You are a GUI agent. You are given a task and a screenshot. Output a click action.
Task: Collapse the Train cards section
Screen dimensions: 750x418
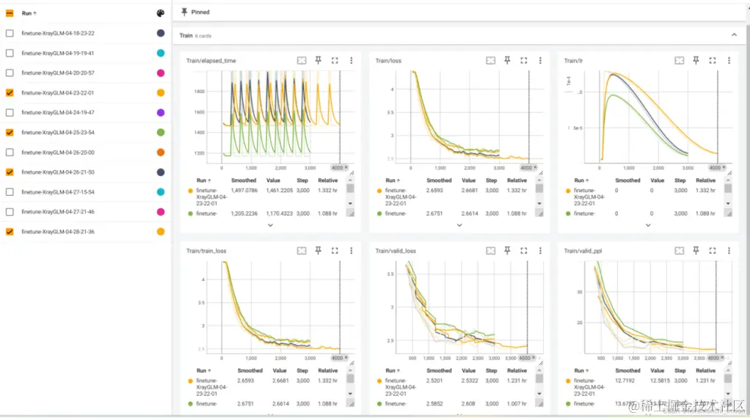pyautogui.click(x=734, y=35)
